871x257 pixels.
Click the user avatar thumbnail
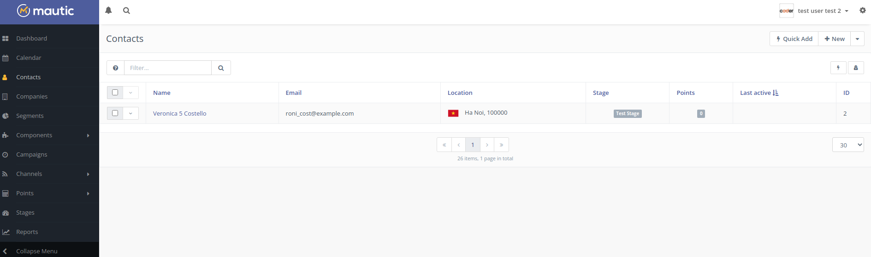(x=787, y=11)
